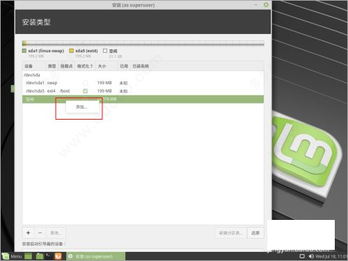This screenshot has width=348, height=261.
Task: Open the file manager folder icon in panel
Action: 40,256
